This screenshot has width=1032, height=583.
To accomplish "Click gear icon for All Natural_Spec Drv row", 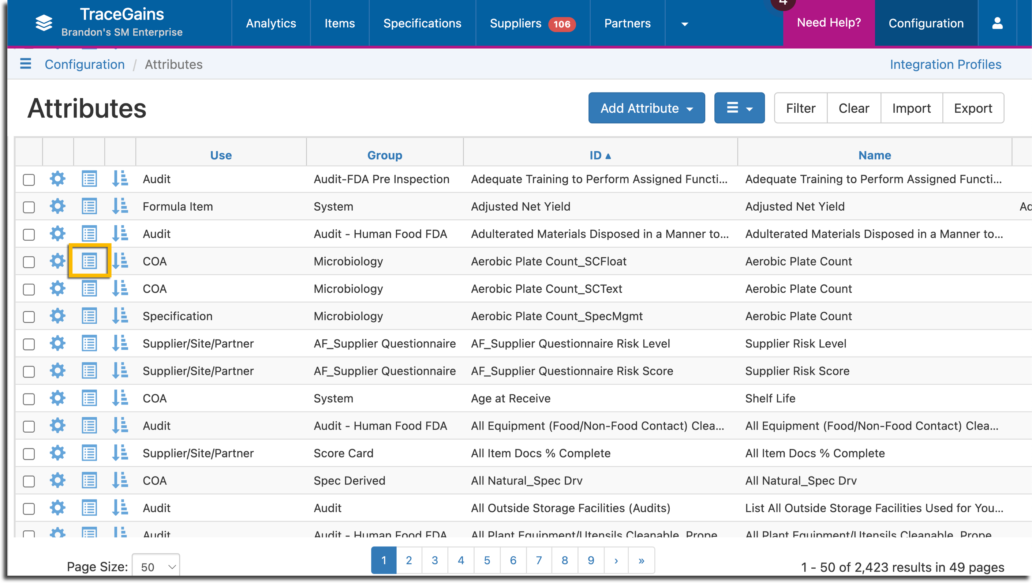I will click(x=58, y=481).
